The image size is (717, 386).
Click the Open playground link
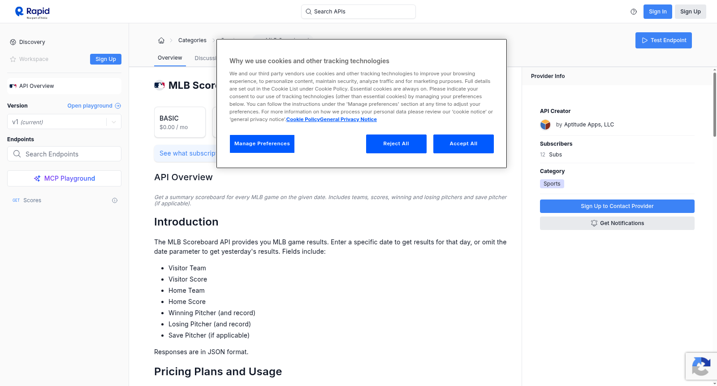(x=90, y=106)
